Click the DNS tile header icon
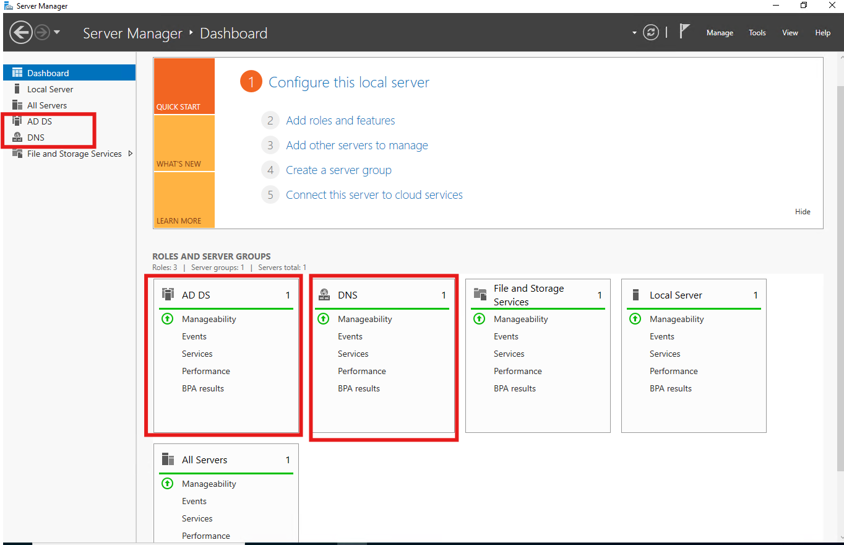 [324, 295]
